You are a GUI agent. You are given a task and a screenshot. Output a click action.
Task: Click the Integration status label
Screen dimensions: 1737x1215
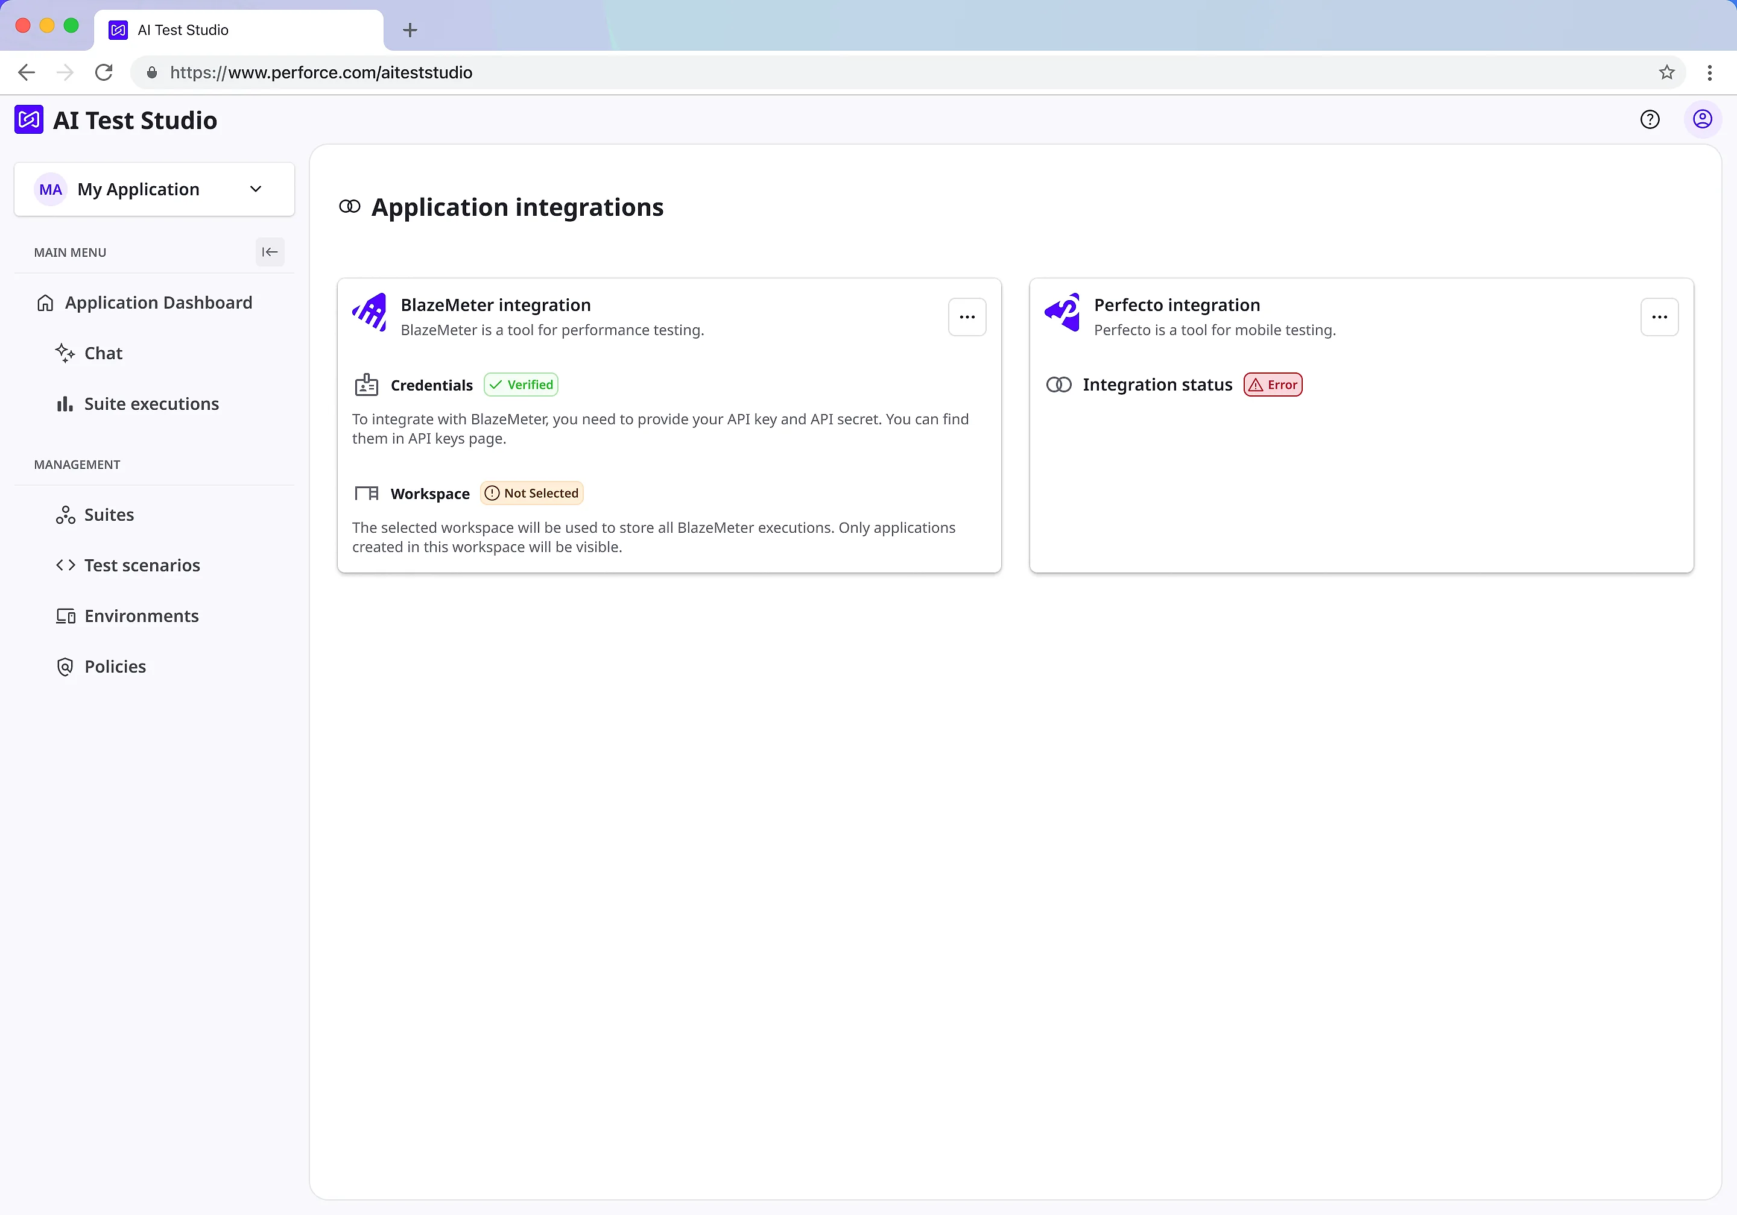click(x=1157, y=385)
